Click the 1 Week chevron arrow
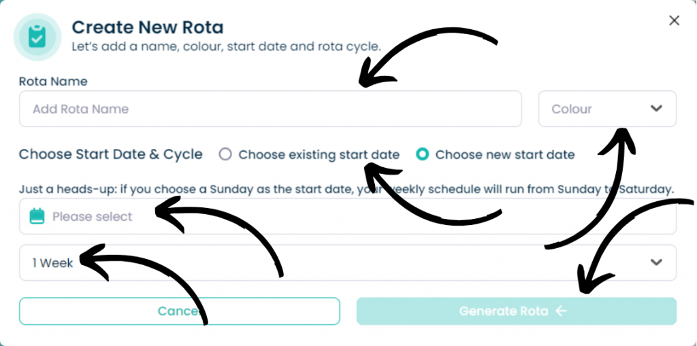697x346 pixels. point(656,262)
